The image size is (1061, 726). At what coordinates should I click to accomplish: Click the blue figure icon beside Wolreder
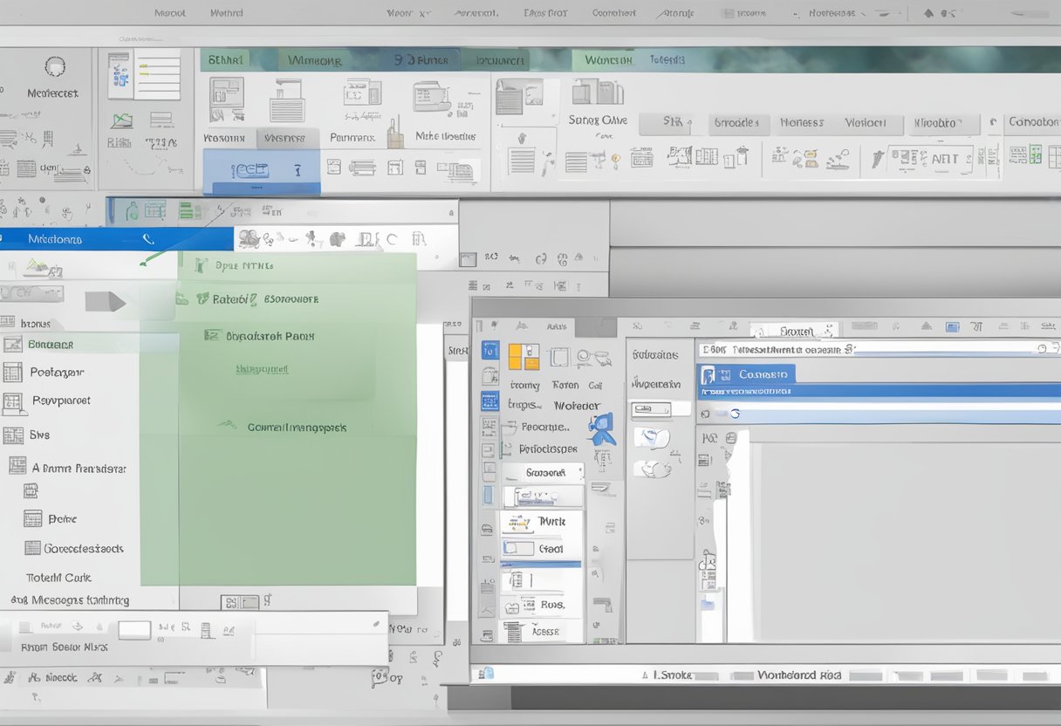(x=602, y=429)
